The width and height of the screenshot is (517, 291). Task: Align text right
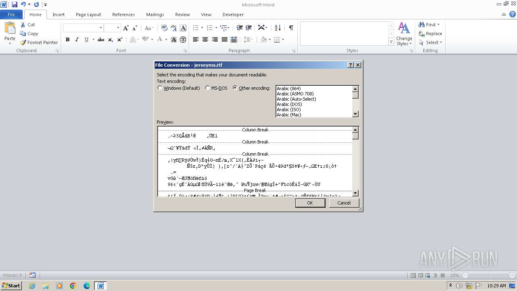215,40
